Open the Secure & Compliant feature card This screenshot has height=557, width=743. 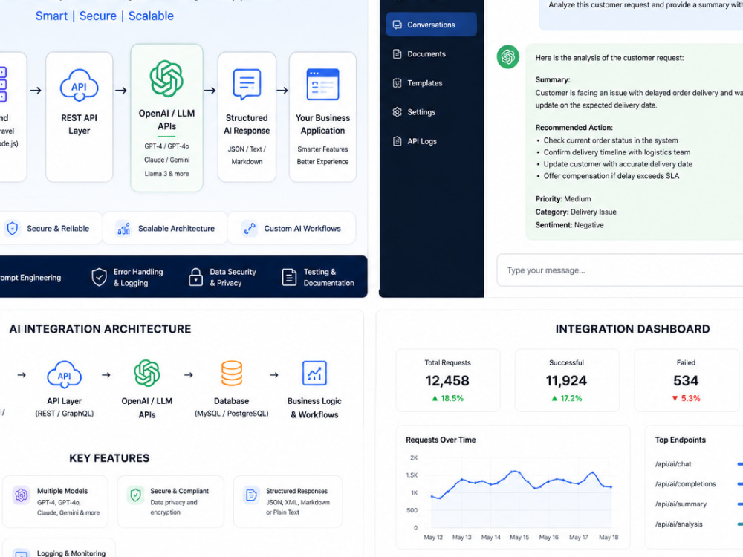coord(171,501)
